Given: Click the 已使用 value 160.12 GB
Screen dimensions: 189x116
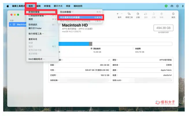Looking at the screenshot, I should pyautogui.click(x=105, y=75).
